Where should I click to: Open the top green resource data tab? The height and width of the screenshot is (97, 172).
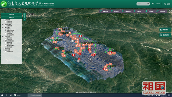11,14
